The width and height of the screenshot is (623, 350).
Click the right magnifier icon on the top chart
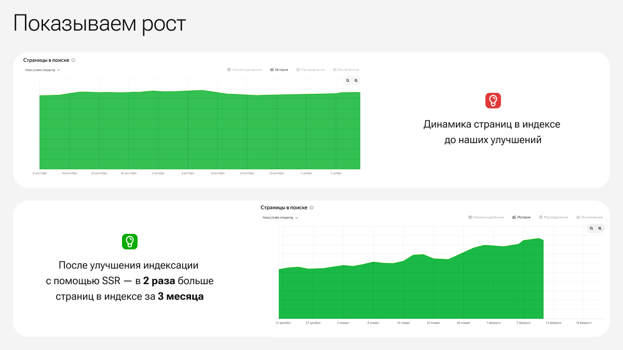point(356,80)
